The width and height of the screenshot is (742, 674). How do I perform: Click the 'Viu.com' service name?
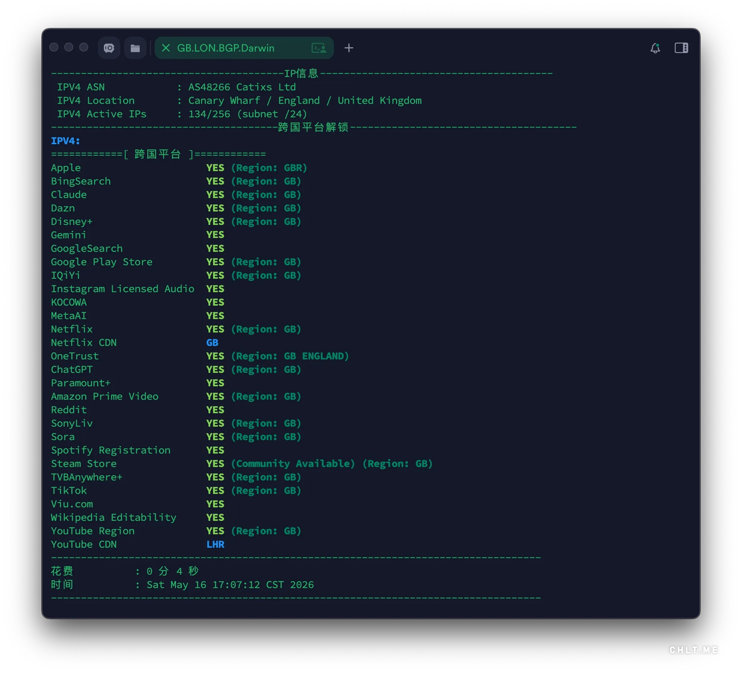coord(72,504)
